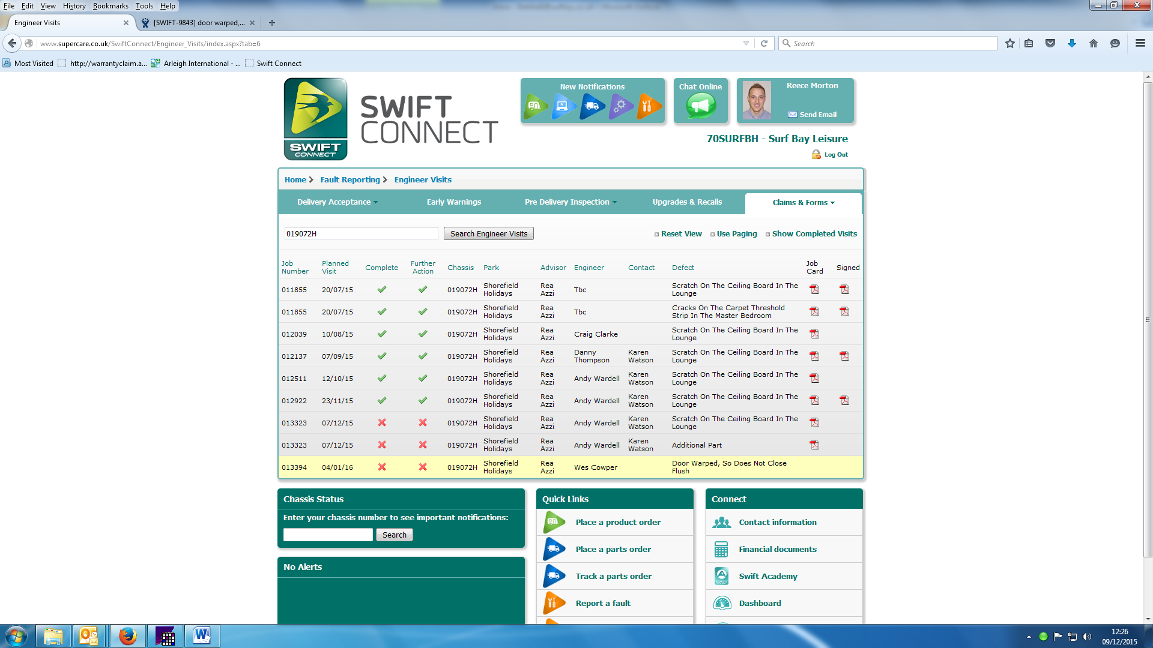Expand the Delivery Acceptance dropdown

pyautogui.click(x=337, y=202)
